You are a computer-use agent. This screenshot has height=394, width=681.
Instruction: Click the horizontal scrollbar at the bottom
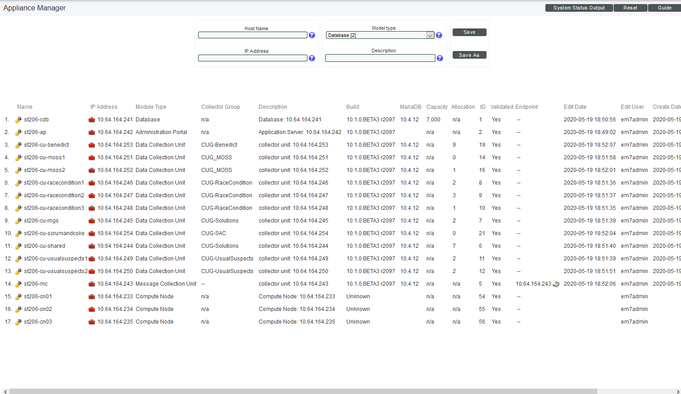pyautogui.click(x=303, y=391)
